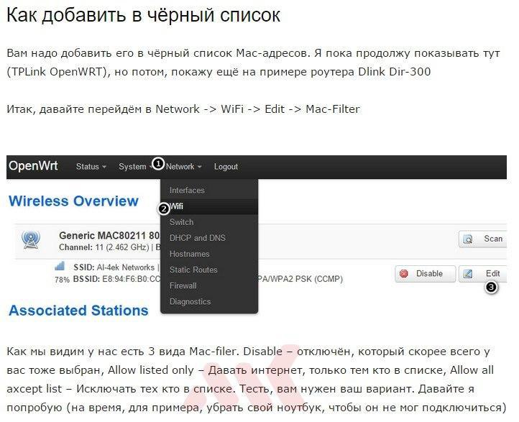Open Firewall from the Network menu
This screenshot has width=519, height=422.
(x=183, y=285)
